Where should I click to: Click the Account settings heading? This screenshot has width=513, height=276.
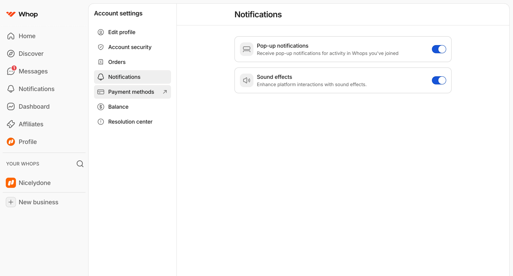pyautogui.click(x=118, y=13)
